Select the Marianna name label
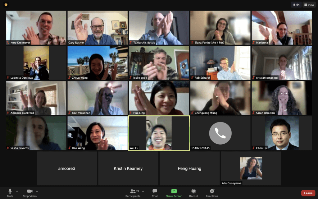 [x=262, y=43]
